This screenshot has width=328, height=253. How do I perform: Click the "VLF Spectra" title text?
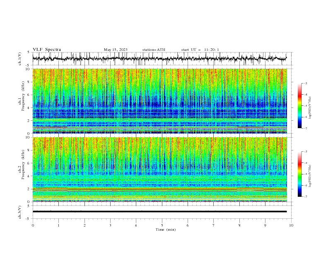(x=47, y=50)
